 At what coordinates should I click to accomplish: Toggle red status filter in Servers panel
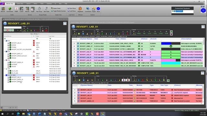(38, 30)
